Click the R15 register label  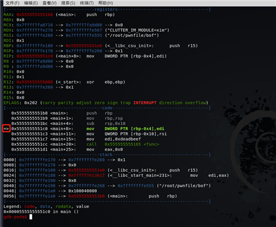tap(7, 98)
